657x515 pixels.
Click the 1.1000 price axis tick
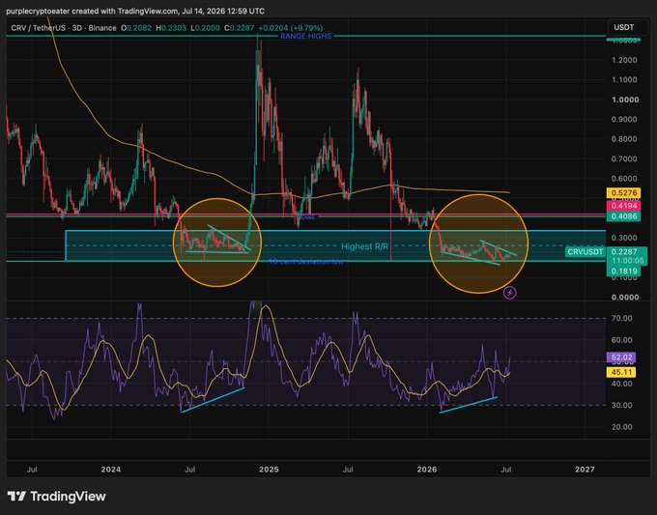624,79
